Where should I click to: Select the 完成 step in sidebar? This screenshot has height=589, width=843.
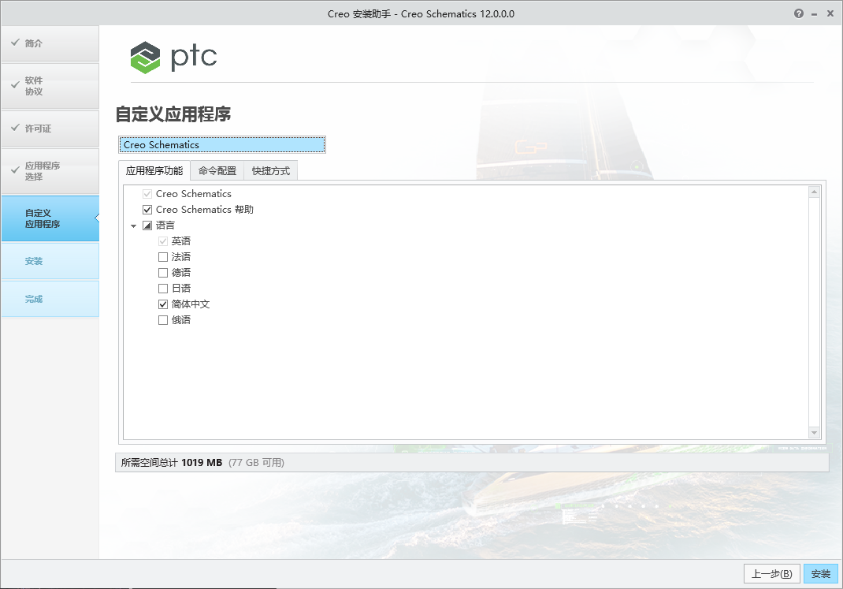click(50, 299)
